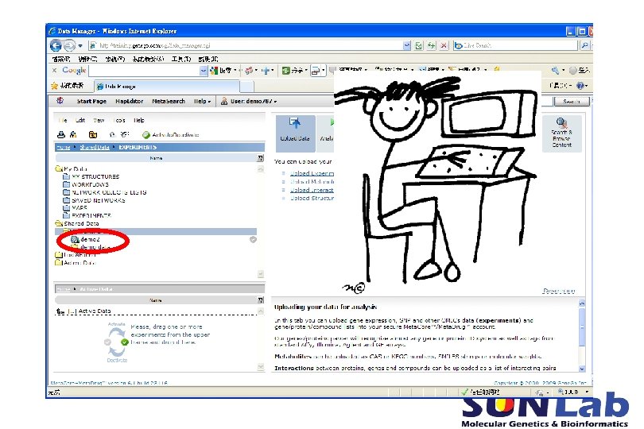Image resolution: width=644 pixels, height=429 pixels.
Task: Open Search & Browse Content panel
Action: pos(561,133)
